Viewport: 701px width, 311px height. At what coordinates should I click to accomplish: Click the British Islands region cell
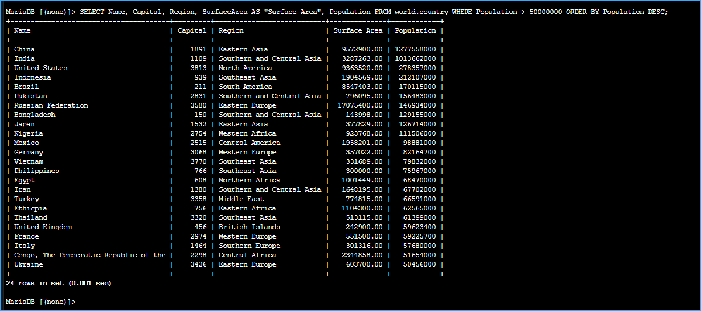pyautogui.click(x=250, y=227)
